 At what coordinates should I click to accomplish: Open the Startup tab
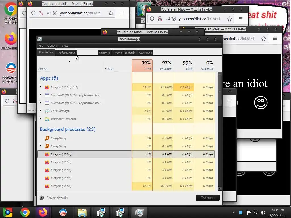click(105, 53)
